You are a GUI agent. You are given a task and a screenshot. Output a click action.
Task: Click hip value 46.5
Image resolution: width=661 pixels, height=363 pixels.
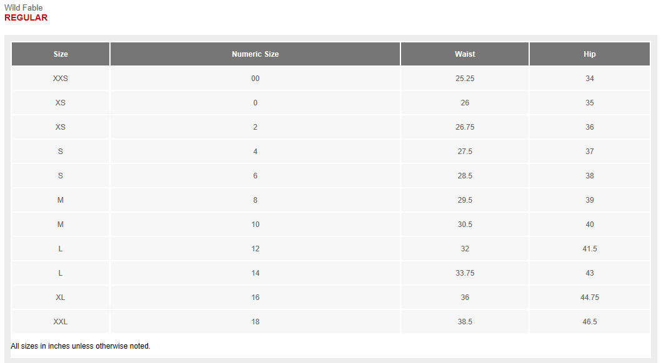pyautogui.click(x=589, y=321)
